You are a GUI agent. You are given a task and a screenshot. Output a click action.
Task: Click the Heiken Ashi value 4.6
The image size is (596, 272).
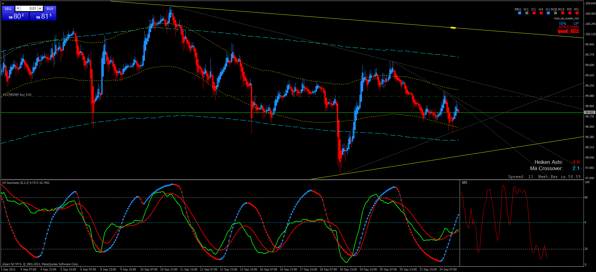tap(576, 162)
